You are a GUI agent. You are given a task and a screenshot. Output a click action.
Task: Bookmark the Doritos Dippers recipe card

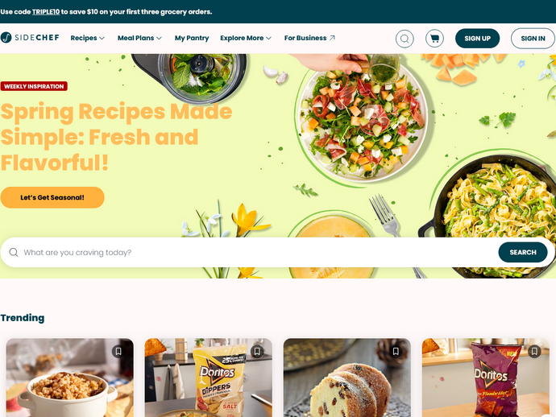pyautogui.click(x=257, y=351)
